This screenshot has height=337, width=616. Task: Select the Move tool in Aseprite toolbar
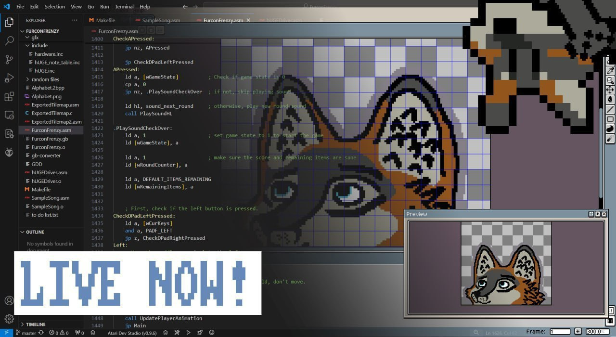click(610, 90)
